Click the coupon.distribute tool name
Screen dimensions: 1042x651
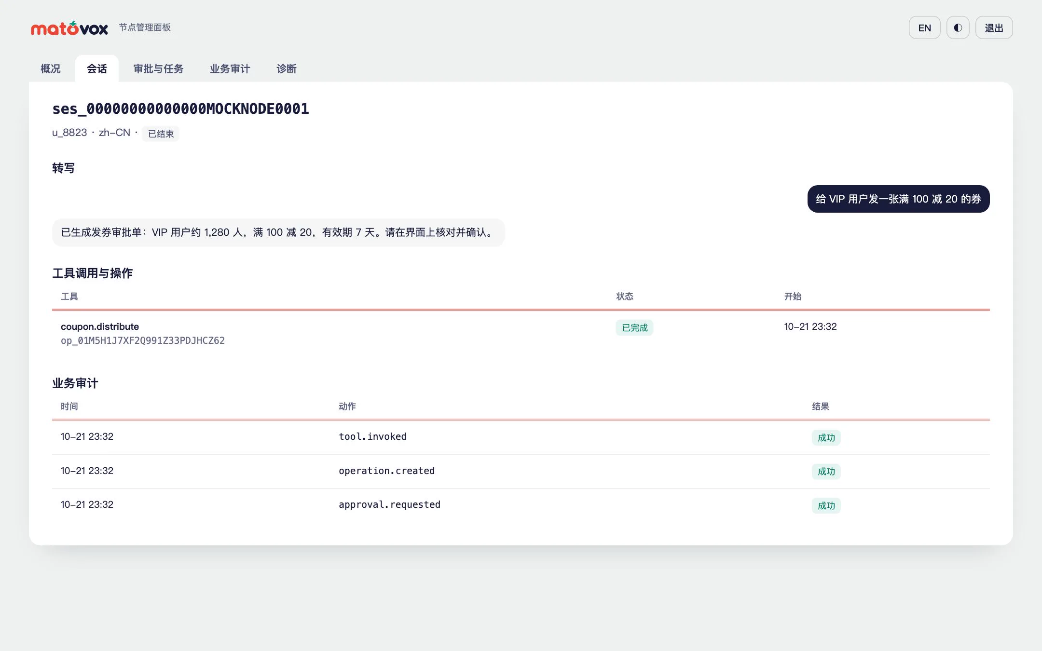(x=100, y=326)
